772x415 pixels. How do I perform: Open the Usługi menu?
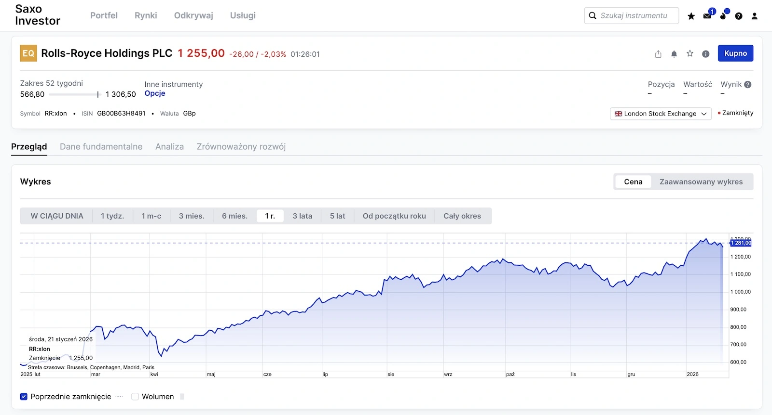point(243,15)
